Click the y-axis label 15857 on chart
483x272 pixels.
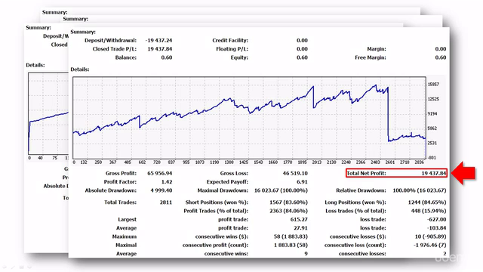click(x=433, y=85)
